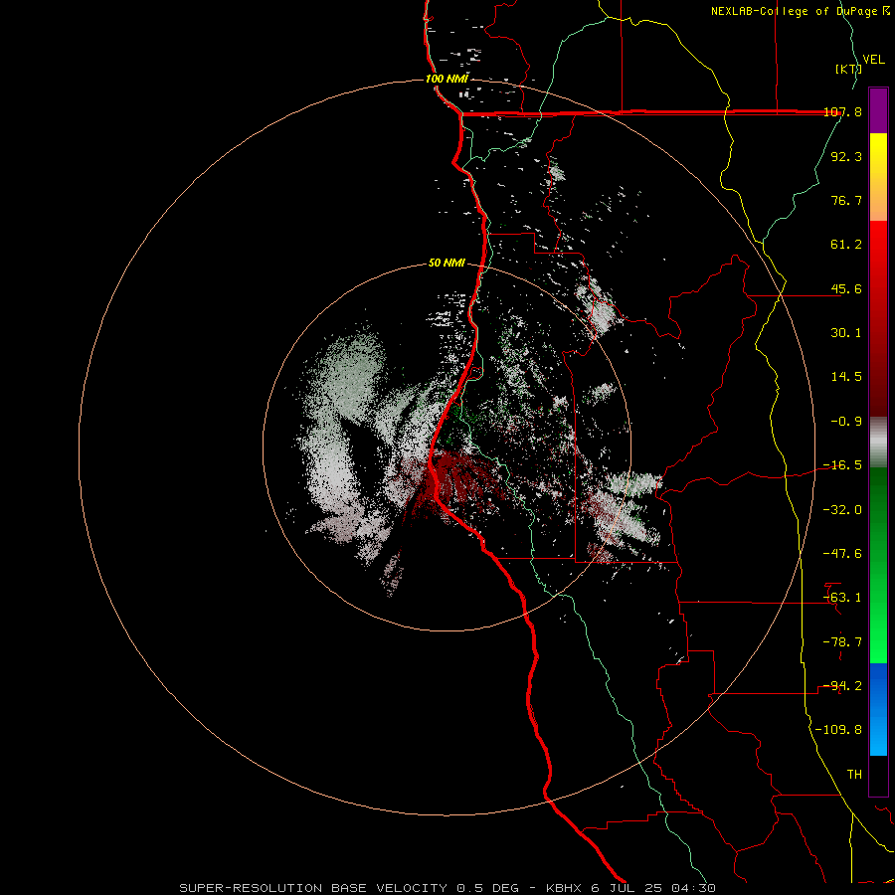The height and width of the screenshot is (895, 895).
Task: Click the -16.5 scale value
Action: [x=843, y=465]
